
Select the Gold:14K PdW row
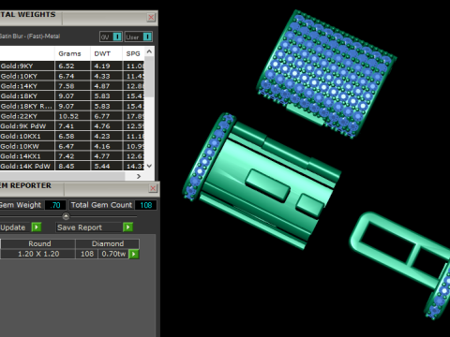tap(72, 166)
